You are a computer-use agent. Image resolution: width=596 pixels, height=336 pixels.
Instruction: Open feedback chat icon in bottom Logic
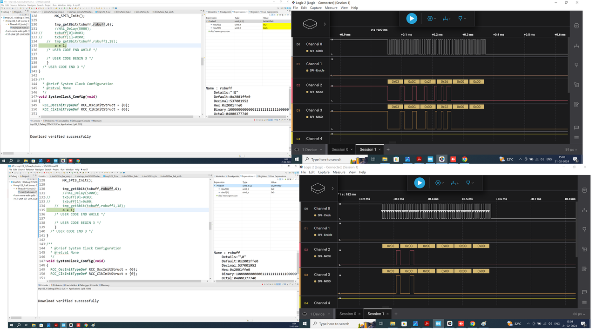[x=584, y=292]
